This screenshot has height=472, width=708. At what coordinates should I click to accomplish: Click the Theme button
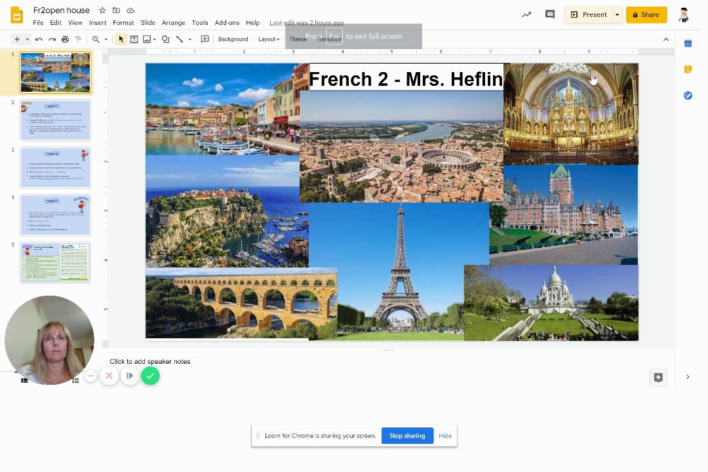pos(298,39)
